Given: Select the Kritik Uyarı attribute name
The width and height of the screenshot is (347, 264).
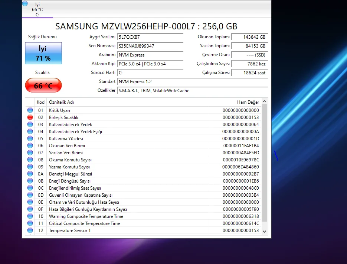Looking at the screenshot, I should tap(59, 110).
